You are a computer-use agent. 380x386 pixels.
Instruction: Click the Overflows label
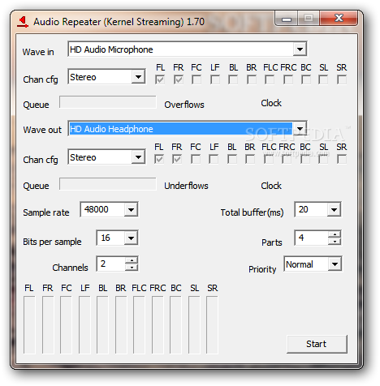pos(184,105)
